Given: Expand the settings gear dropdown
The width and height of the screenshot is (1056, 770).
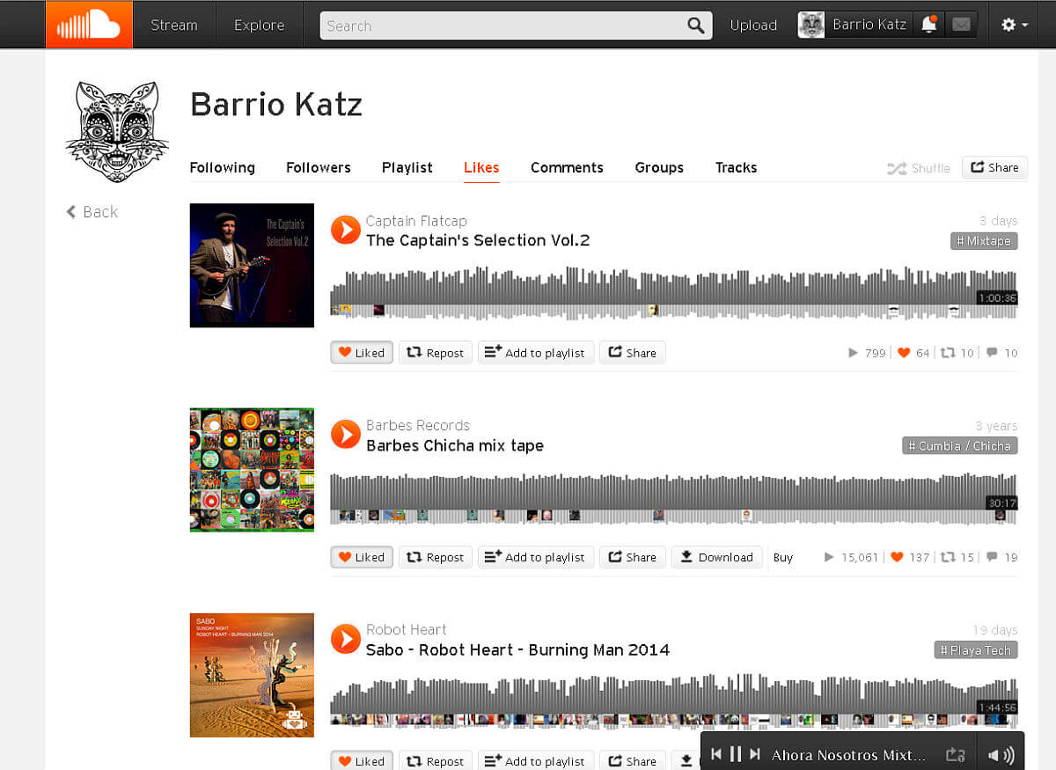Looking at the screenshot, I should pyautogui.click(x=1015, y=25).
